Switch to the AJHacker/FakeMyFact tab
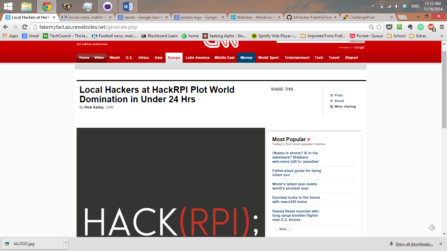The height and width of the screenshot is (251, 447). click(312, 17)
